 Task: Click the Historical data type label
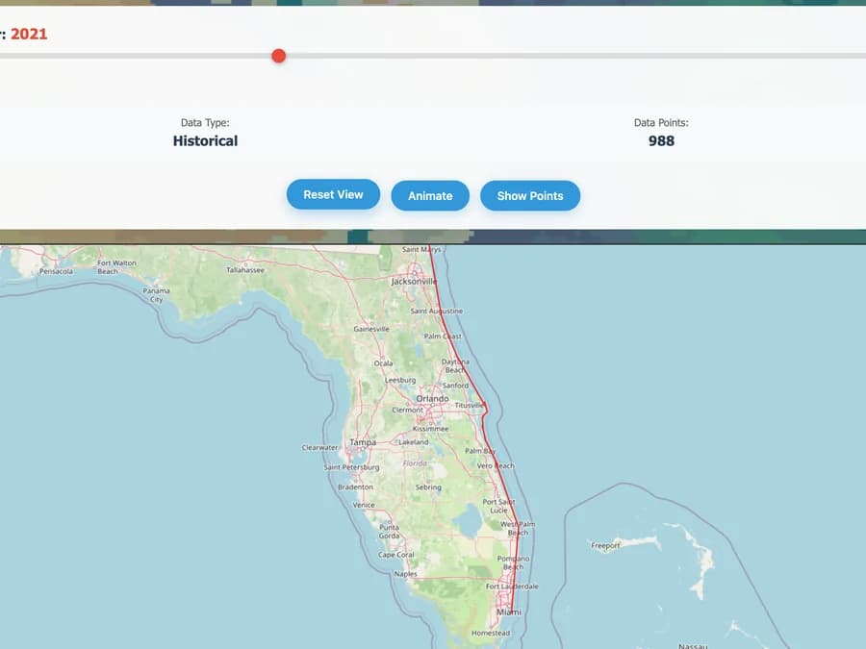point(205,140)
